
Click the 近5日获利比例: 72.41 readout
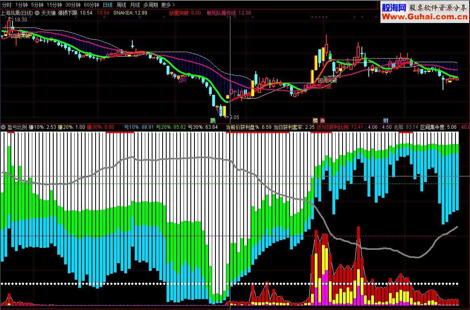coord(340,127)
